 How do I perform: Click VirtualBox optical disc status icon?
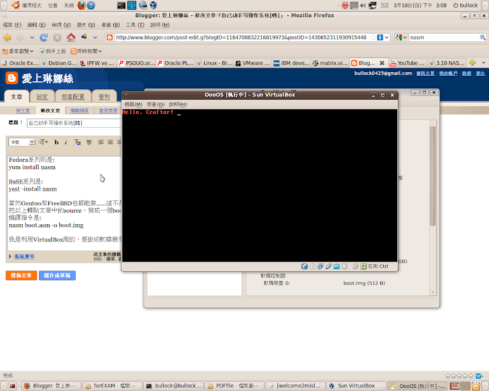pos(312,266)
